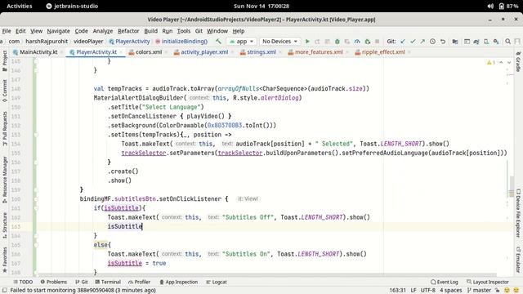Viewport: 523px width, 294px height.
Task: Switch to colors.xml tab
Action: click(145, 52)
